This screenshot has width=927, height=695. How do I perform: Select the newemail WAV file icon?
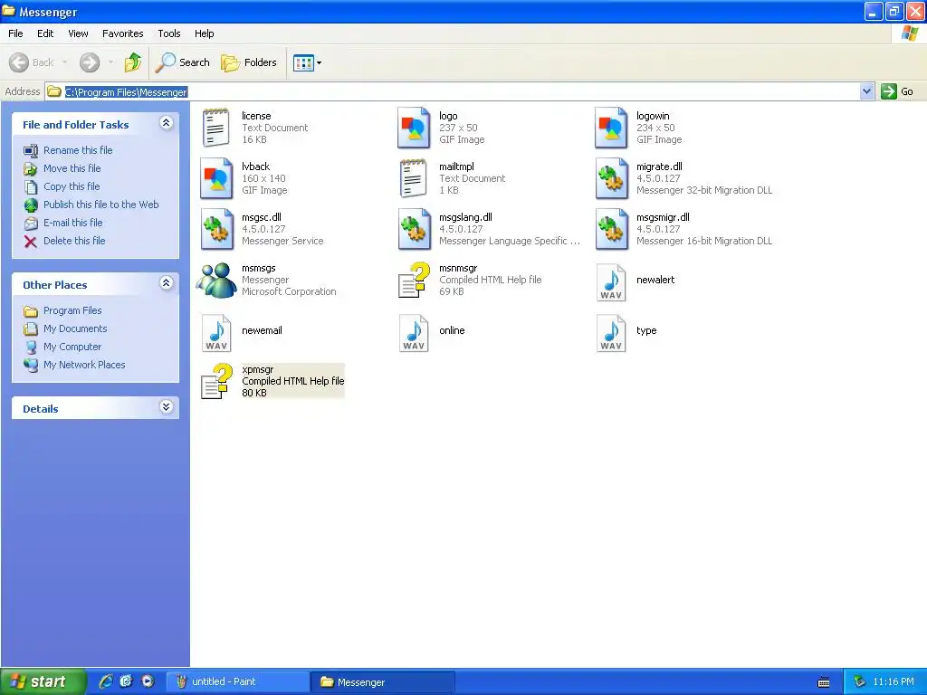coord(216,333)
